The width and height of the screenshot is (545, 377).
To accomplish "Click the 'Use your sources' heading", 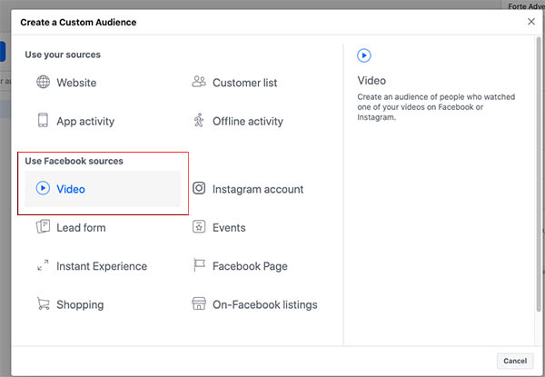I will point(63,55).
